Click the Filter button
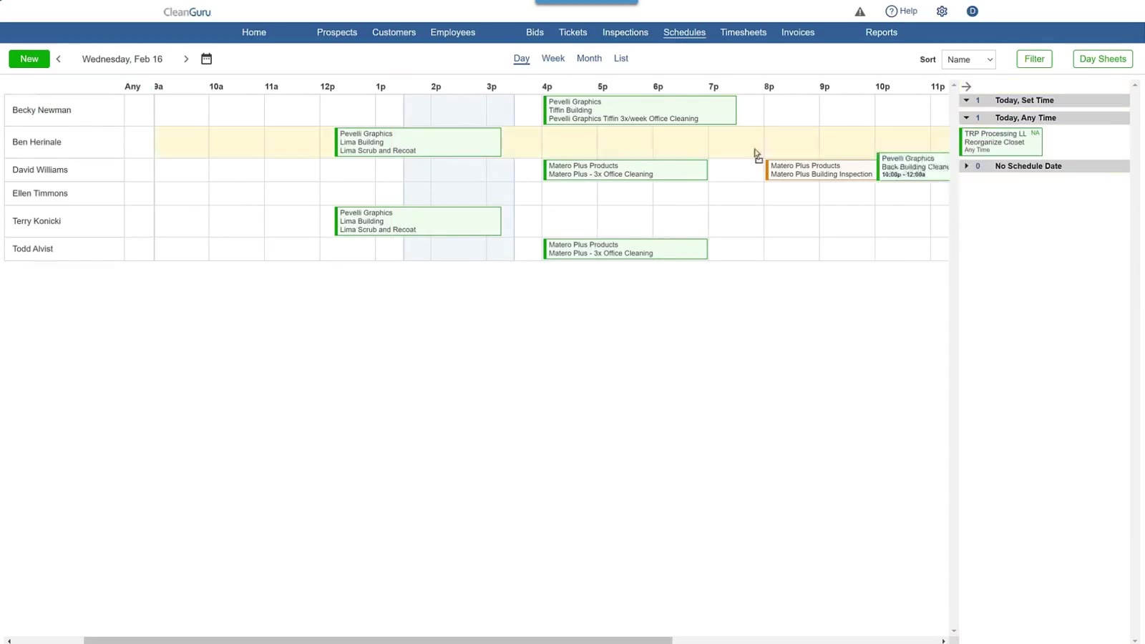The height and width of the screenshot is (644, 1145). click(1034, 59)
